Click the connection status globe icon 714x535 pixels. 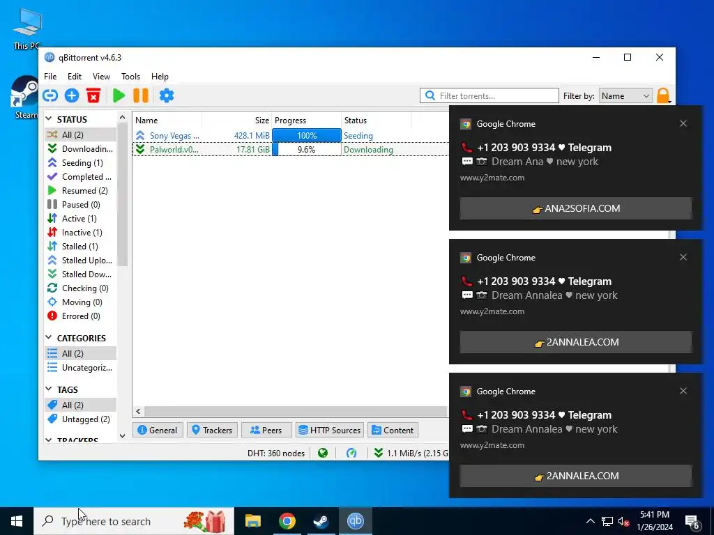[x=323, y=453]
